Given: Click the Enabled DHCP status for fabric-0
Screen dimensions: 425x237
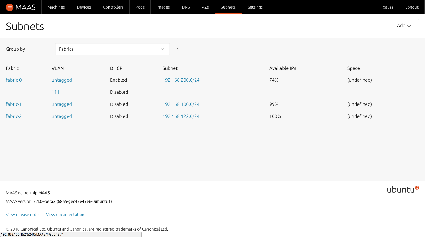Looking at the screenshot, I should (119, 80).
